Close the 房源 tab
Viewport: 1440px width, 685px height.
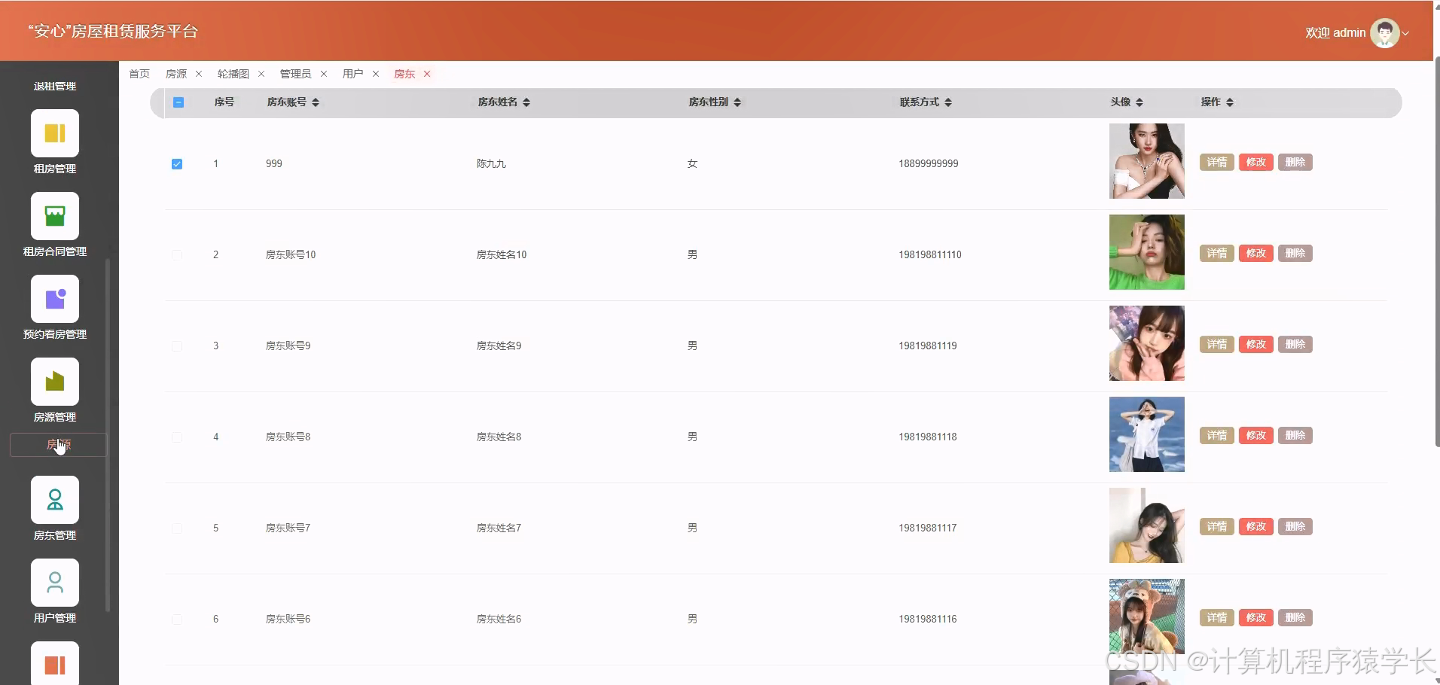click(x=199, y=74)
